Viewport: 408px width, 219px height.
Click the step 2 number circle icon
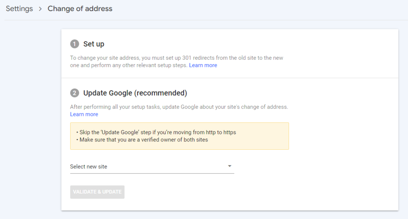pos(74,93)
